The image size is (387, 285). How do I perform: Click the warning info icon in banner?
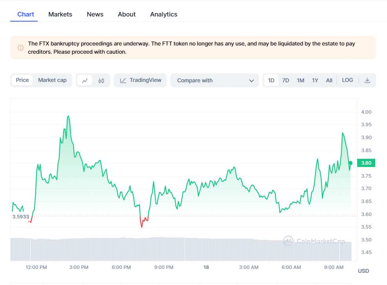[21, 48]
